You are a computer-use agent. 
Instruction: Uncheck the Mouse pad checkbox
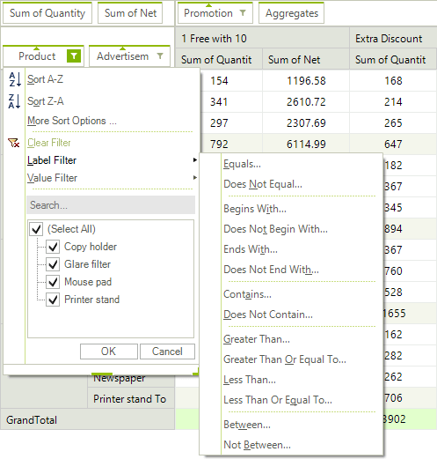point(53,282)
